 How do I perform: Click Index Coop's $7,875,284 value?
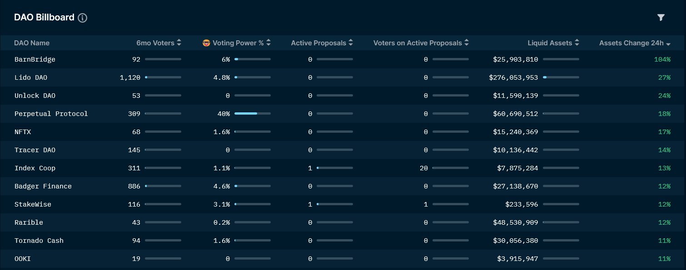(x=517, y=168)
